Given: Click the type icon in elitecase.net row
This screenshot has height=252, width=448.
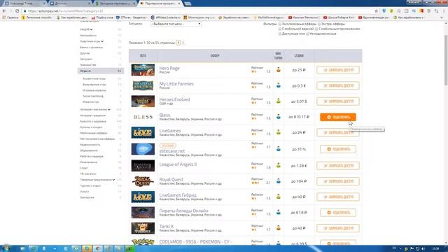Looking at the screenshot, I should pos(279,149).
